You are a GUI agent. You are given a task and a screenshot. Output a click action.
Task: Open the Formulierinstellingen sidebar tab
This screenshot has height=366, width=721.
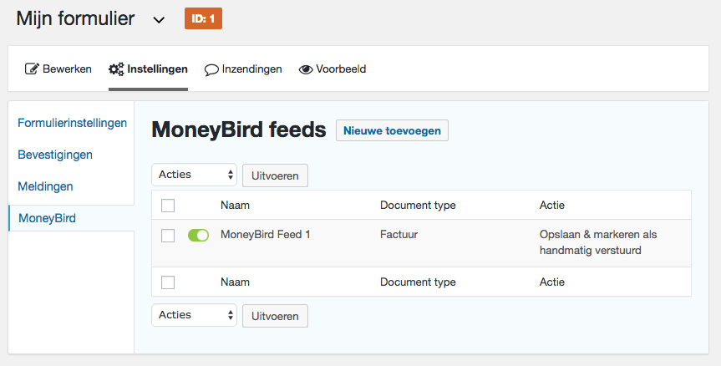click(72, 123)
